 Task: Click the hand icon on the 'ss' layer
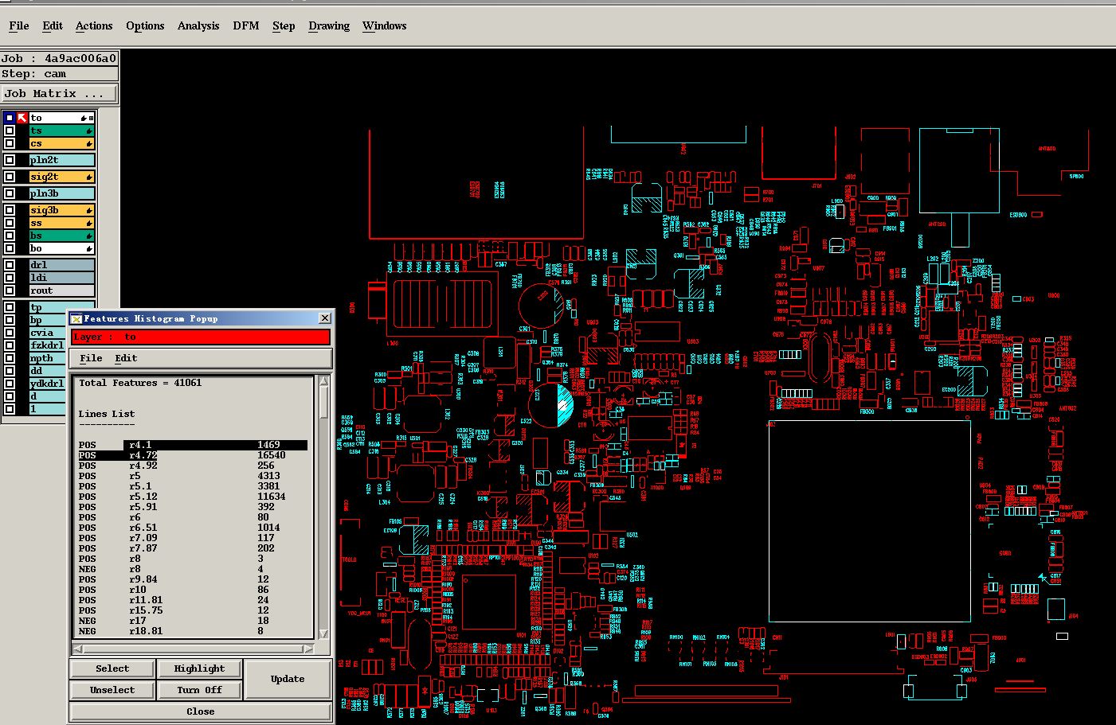89,223
